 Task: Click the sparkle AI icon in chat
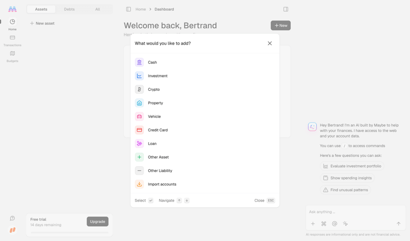(x=345, y=224)
